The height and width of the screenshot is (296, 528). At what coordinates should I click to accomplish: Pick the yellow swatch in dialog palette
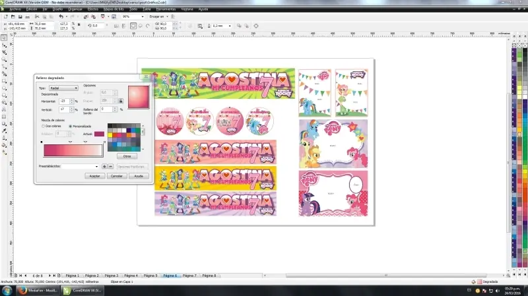110,135
